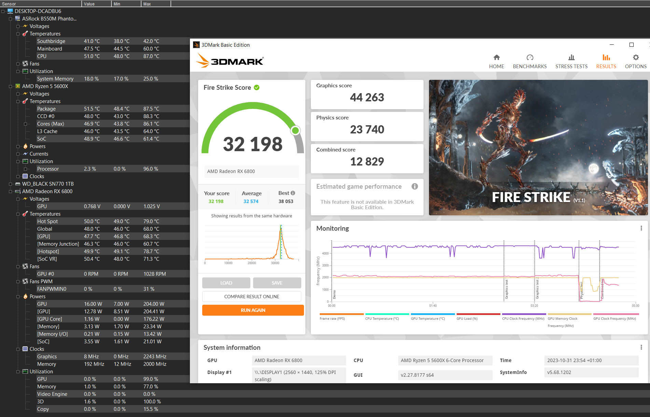Click the Graphics score value 44 263

(367, 98)
